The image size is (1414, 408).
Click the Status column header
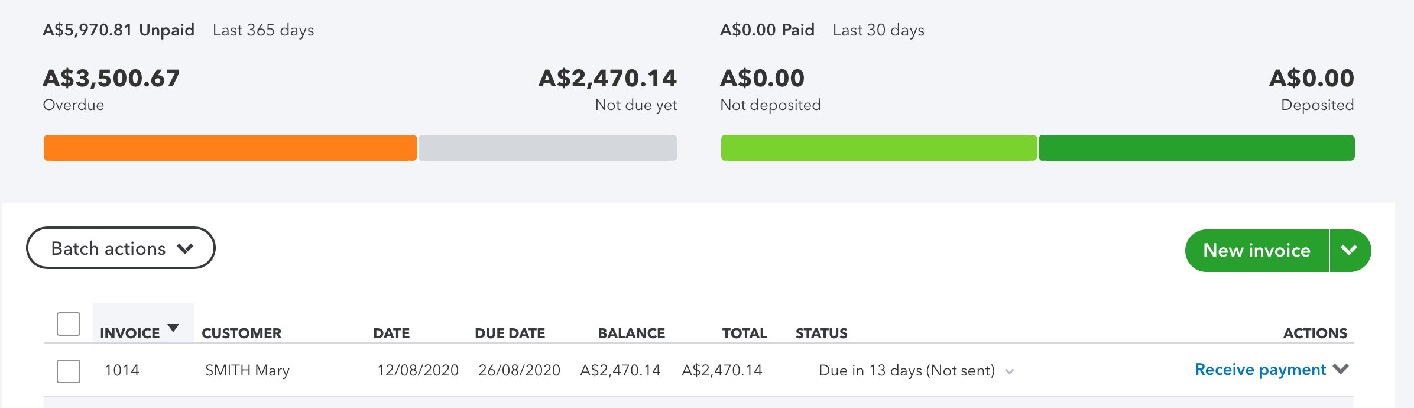point(821,333)
